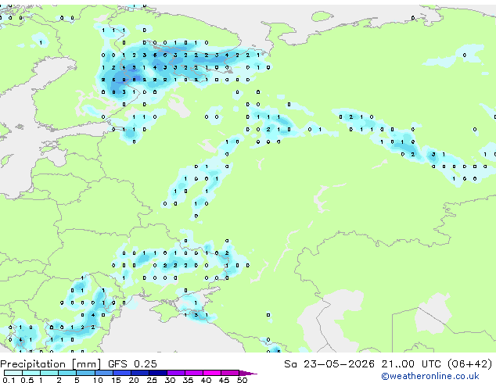This screenshot has height=383, width=496.
Task: Select the legend swatch between 30 and 35
Action: coord(176,373)
